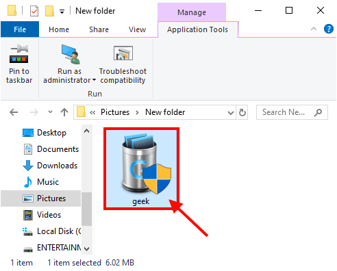Open the View ribbon tab
The height and width of the screenshot is (271, 337).
[x=137, y=29]
